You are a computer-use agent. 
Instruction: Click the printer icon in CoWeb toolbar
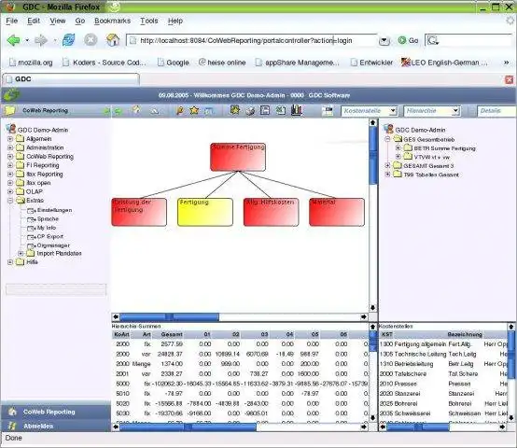(250, 111)
